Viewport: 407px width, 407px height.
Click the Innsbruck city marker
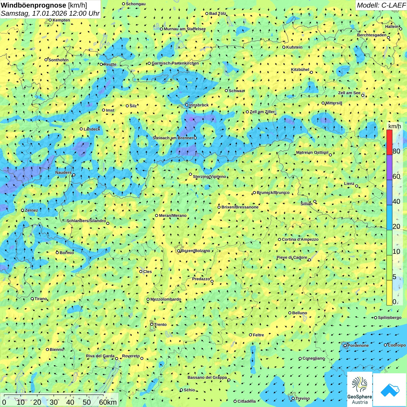click(x=187, y=105)
